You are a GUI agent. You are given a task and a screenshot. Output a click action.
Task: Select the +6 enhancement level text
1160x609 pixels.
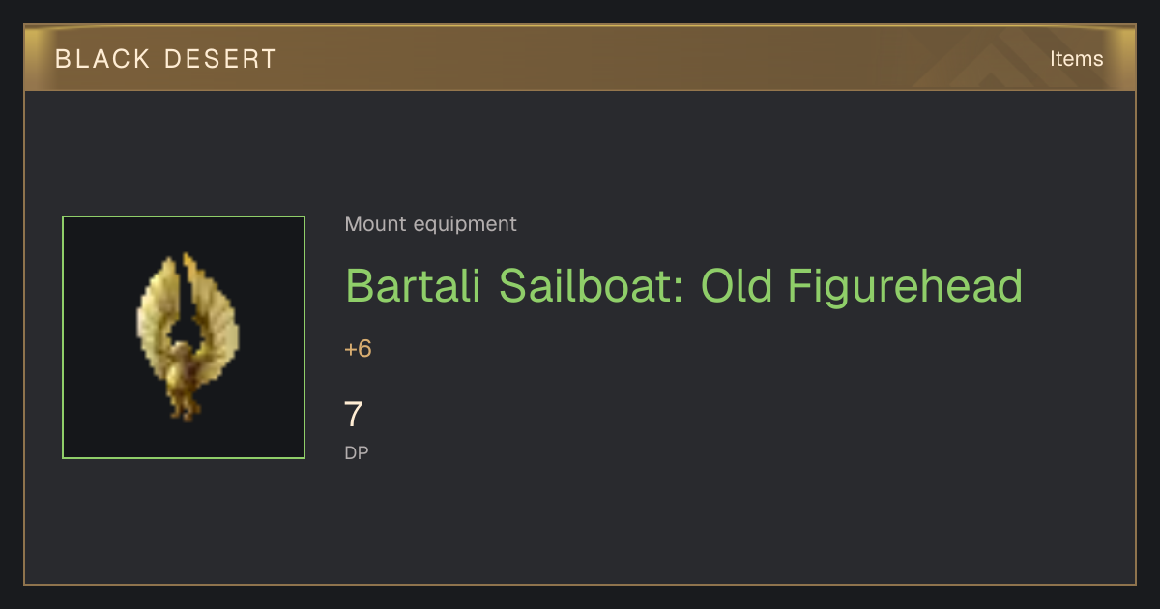tap(358, 349)
